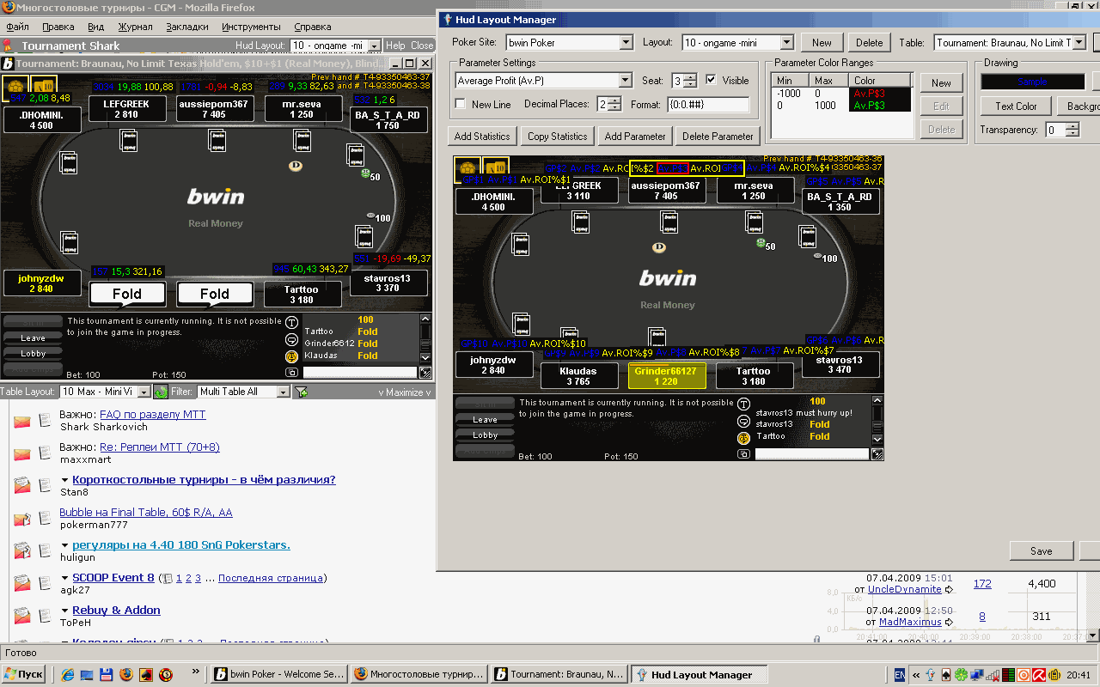Viewport: 1100px width, 687px height.
Task: Open the Filter Multi Table All dropdown
Action: [284, 392]
